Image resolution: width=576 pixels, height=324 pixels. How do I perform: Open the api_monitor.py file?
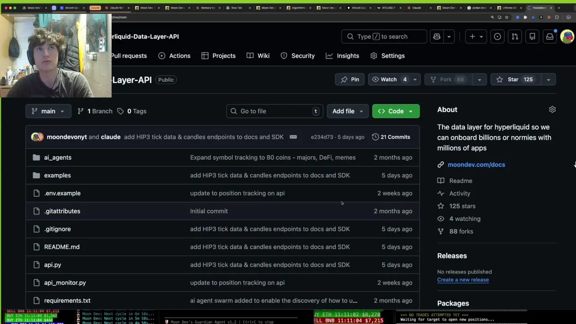tap(65, 283)
